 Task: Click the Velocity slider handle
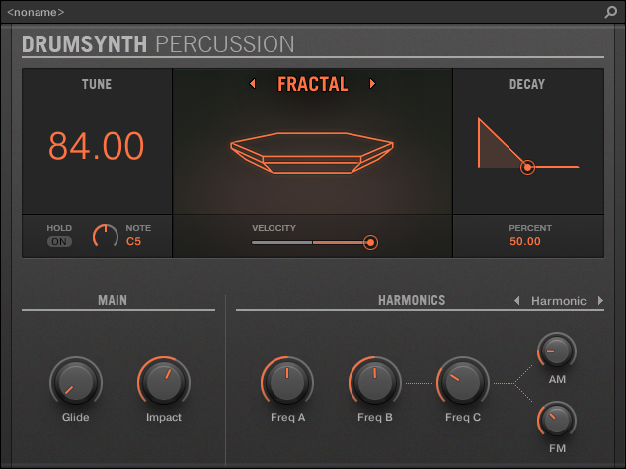click(x=370, y=242)
